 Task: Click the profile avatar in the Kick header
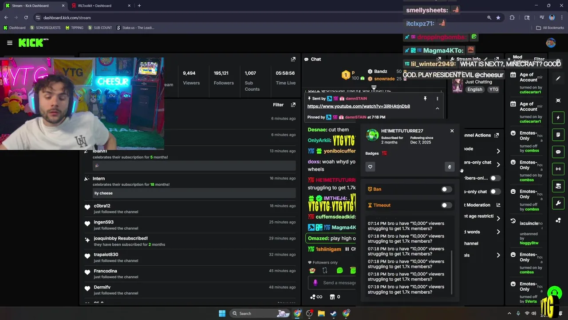(x=551, y=43)
